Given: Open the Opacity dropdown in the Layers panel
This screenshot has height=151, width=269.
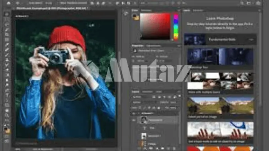Looking at the screenshot, I should coord(173,102).
